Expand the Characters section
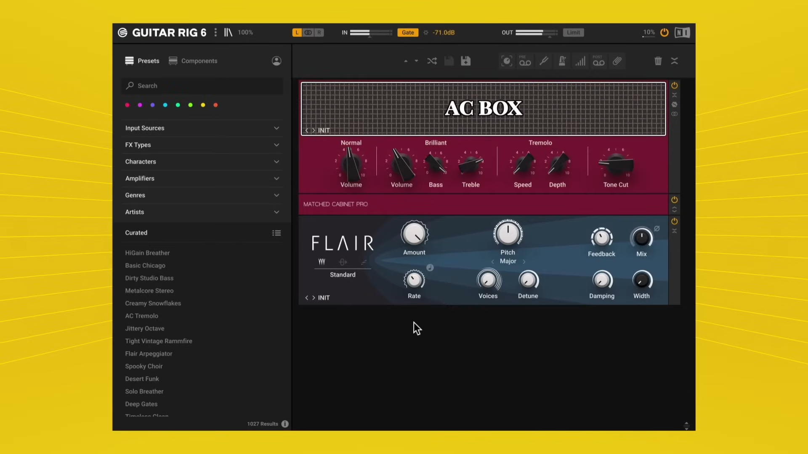This screenshot has height=454, width=808. pyautogui.click(x=202, y=162)
